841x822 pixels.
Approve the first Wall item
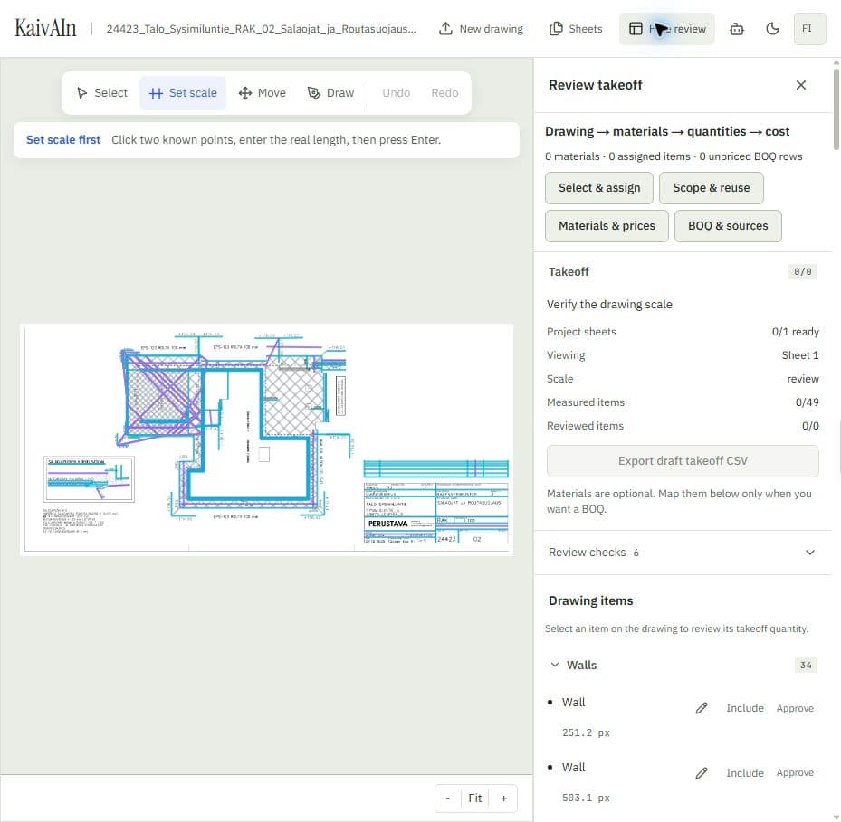[x=795, y=708]
